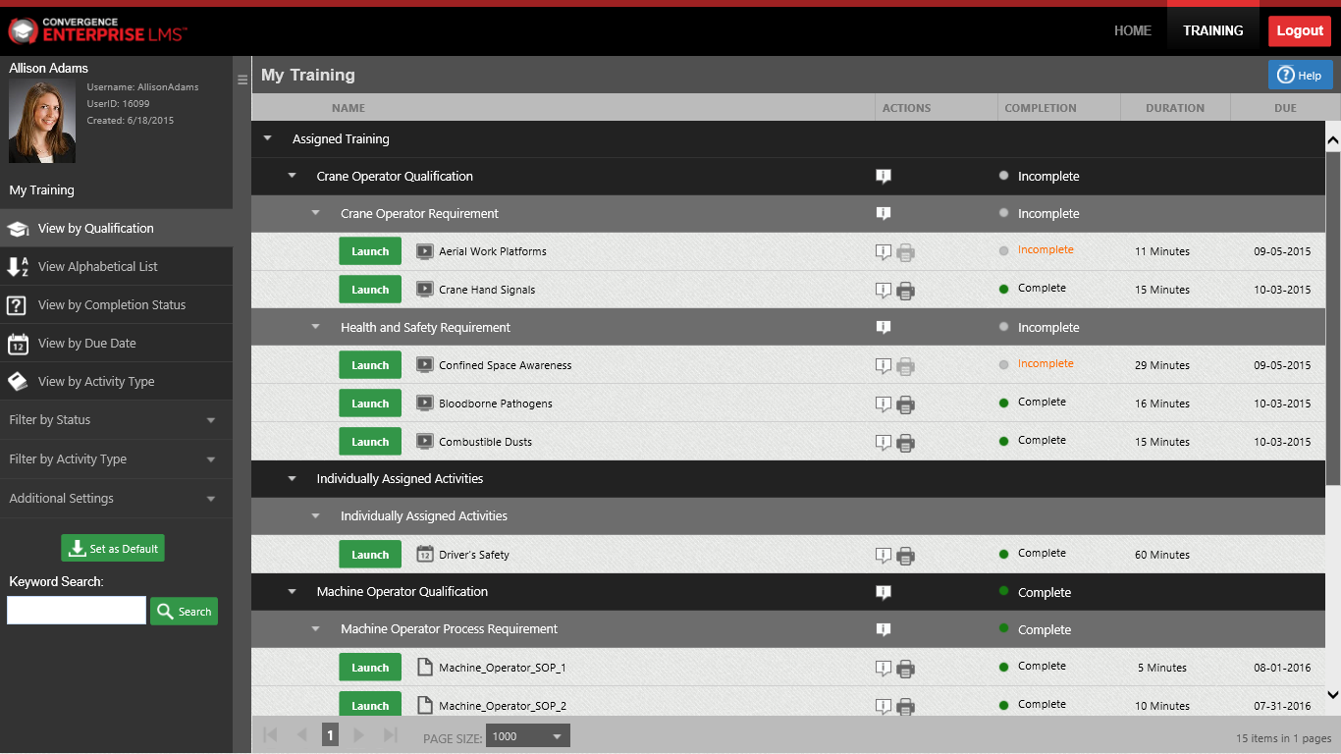Select View Alphabetical List
Image resolution: width=1341 pixels, height=754 pixels.
(116, 267)
